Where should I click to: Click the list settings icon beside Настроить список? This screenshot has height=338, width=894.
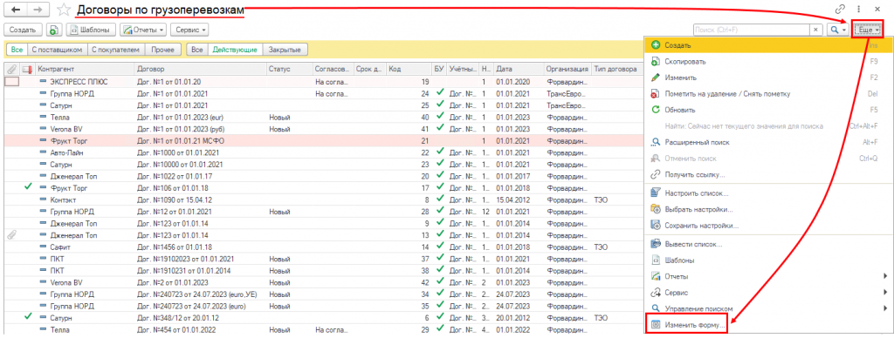[656, 193]
